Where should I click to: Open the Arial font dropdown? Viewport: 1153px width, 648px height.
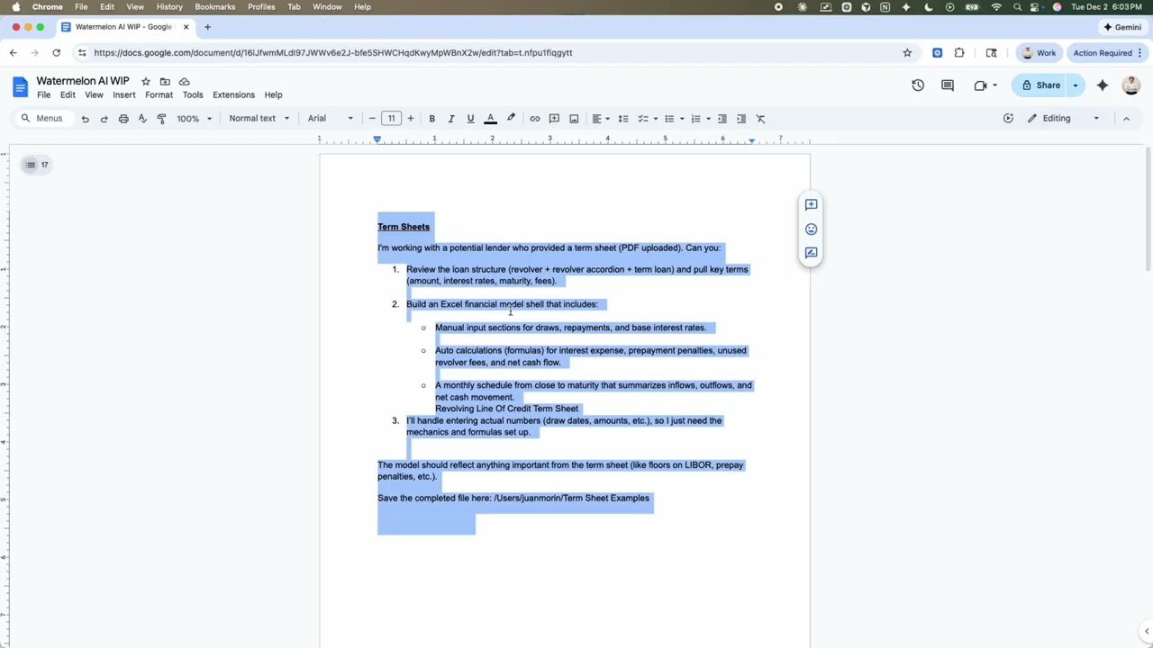(331, 119)
